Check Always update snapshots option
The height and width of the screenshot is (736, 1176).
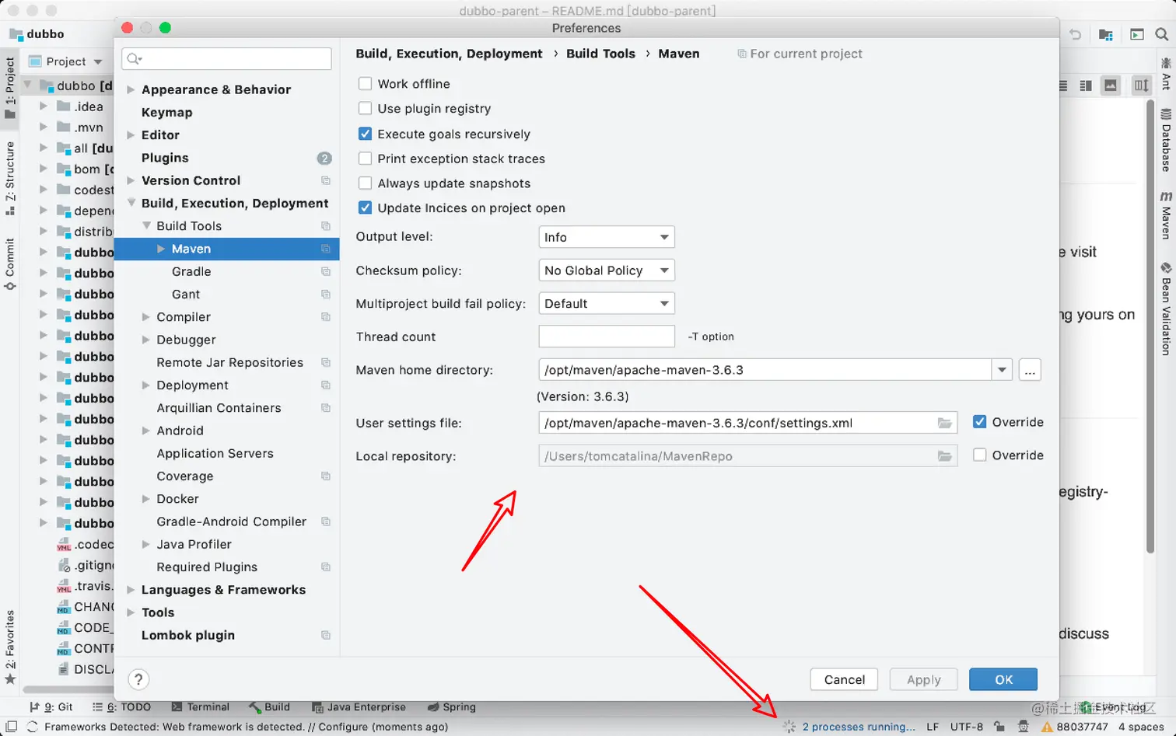pyautogui.click(x=365, y=183)
